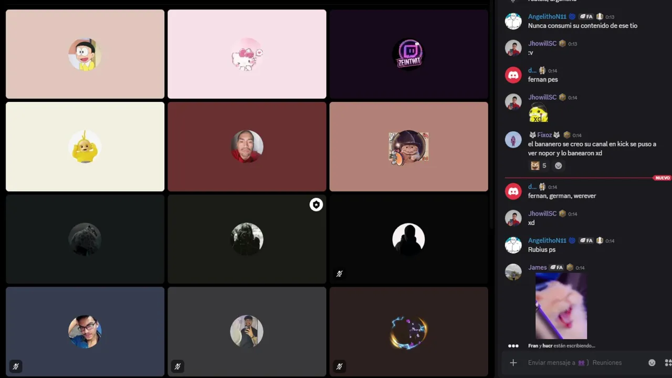
Task: Click JhowillSC avatar beside ':v' message
Action: [513, 48]
